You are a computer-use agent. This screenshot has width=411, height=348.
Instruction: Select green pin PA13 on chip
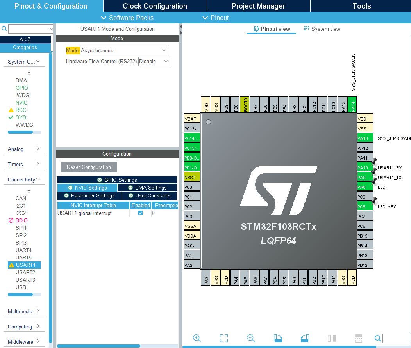(365, 138)
